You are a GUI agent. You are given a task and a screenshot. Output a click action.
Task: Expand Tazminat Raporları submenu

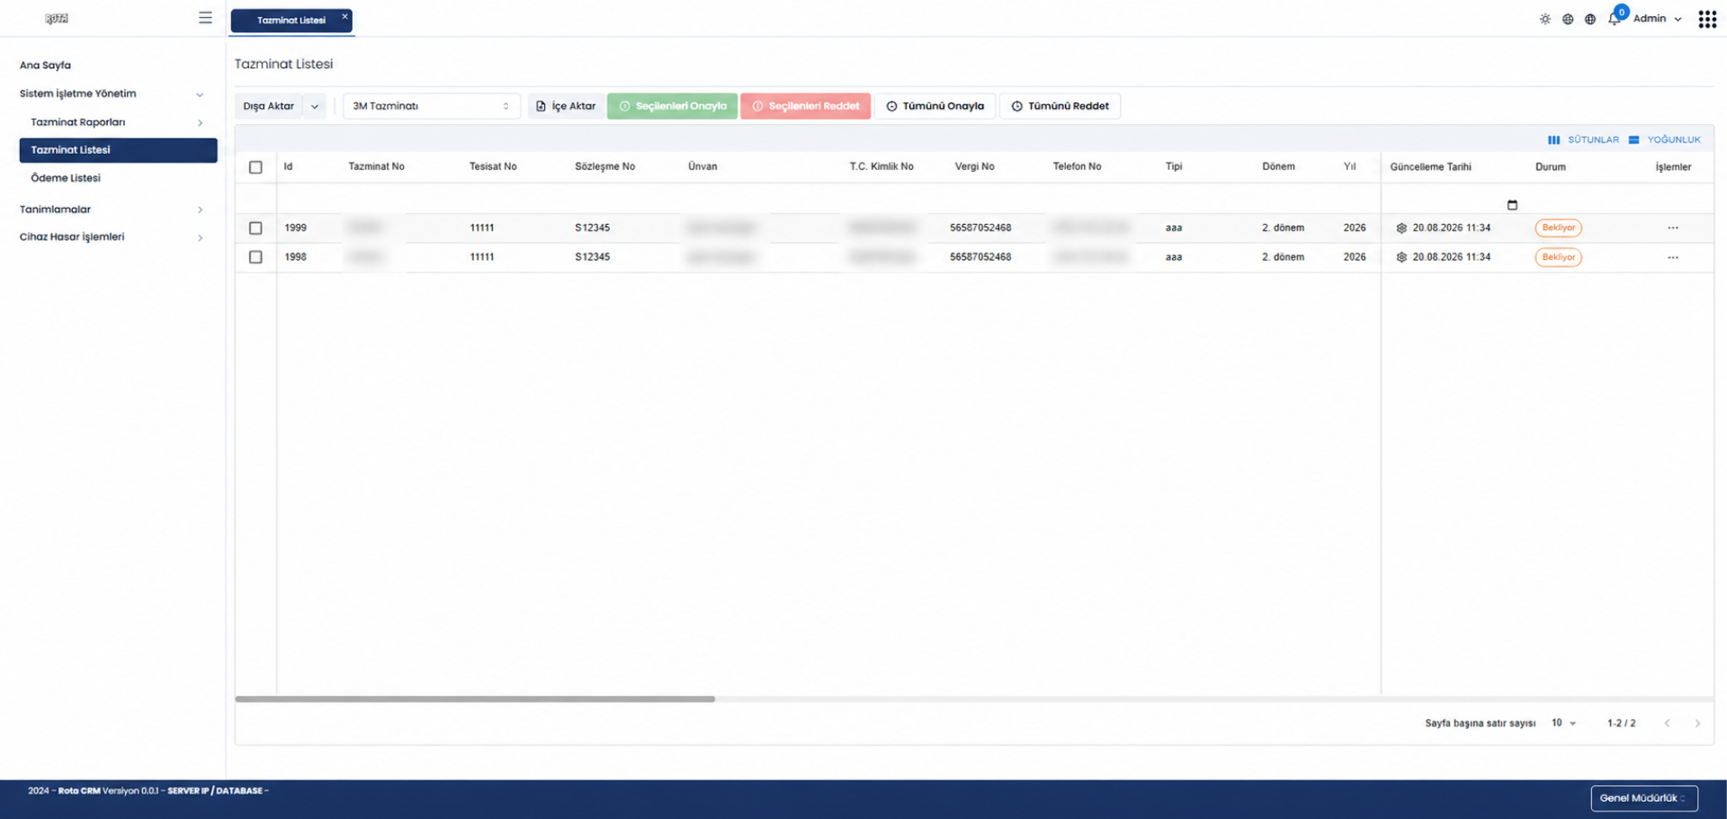pyautogui.click(x=117, y=122)
